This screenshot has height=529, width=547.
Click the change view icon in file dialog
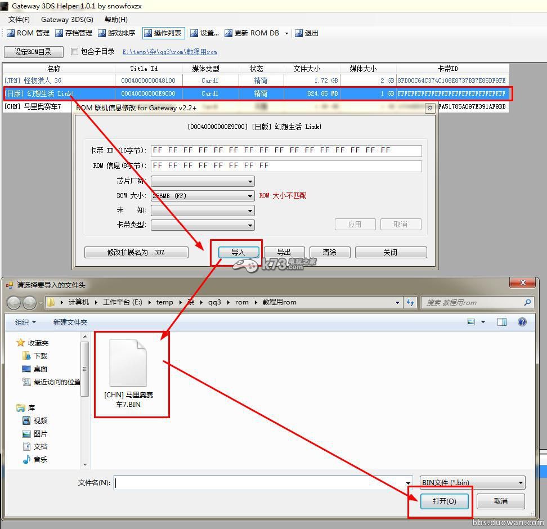pos(470,321)
